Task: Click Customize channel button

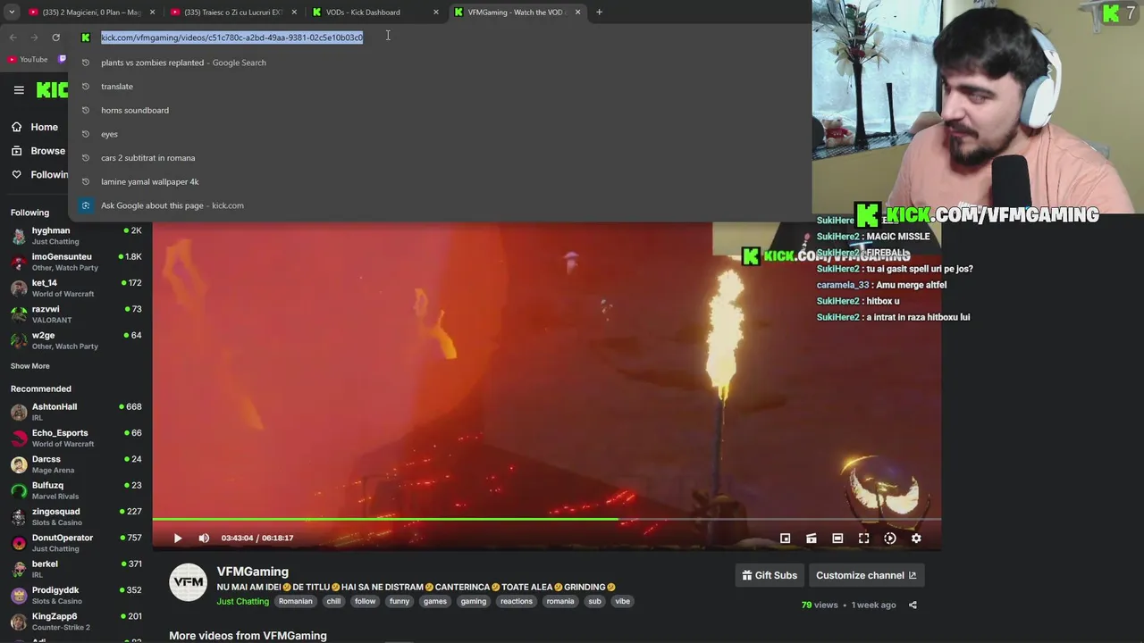Action: click(866, 575)
